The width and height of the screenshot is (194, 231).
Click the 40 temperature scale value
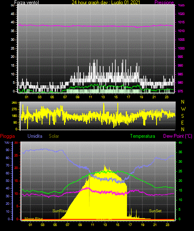[180, 142]
